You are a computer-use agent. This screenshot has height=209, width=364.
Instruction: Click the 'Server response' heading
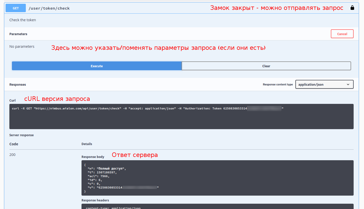point(22,135)
